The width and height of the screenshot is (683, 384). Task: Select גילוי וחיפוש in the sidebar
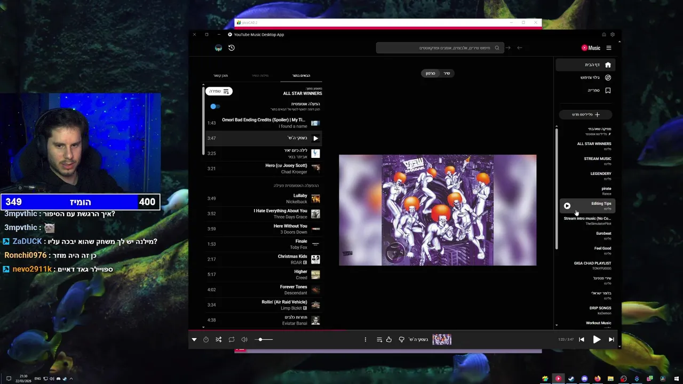tap(585, 77)
